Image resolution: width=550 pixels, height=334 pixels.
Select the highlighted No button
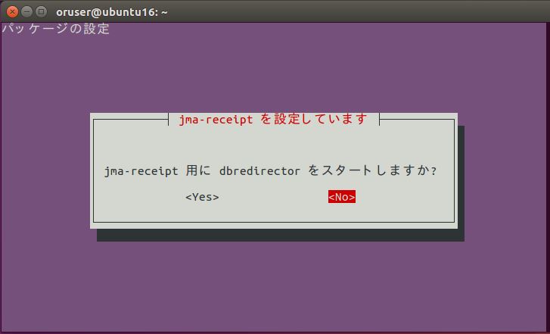coord(342,197)
